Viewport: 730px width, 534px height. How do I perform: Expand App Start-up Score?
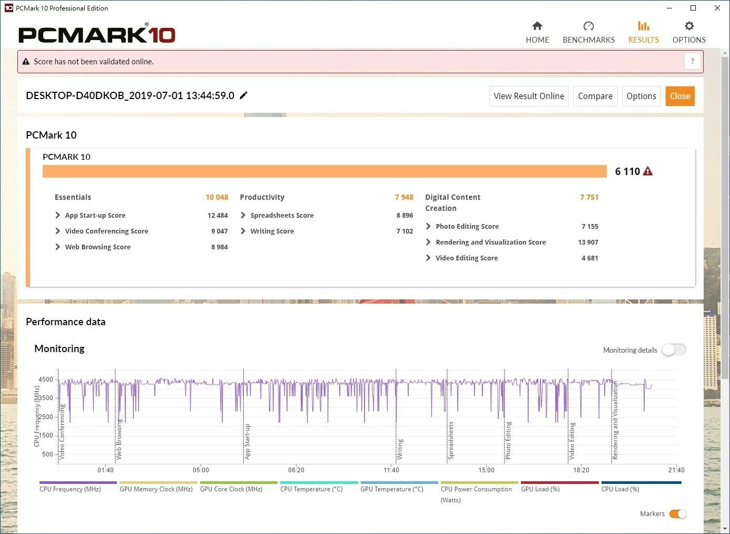coord(58,215)
